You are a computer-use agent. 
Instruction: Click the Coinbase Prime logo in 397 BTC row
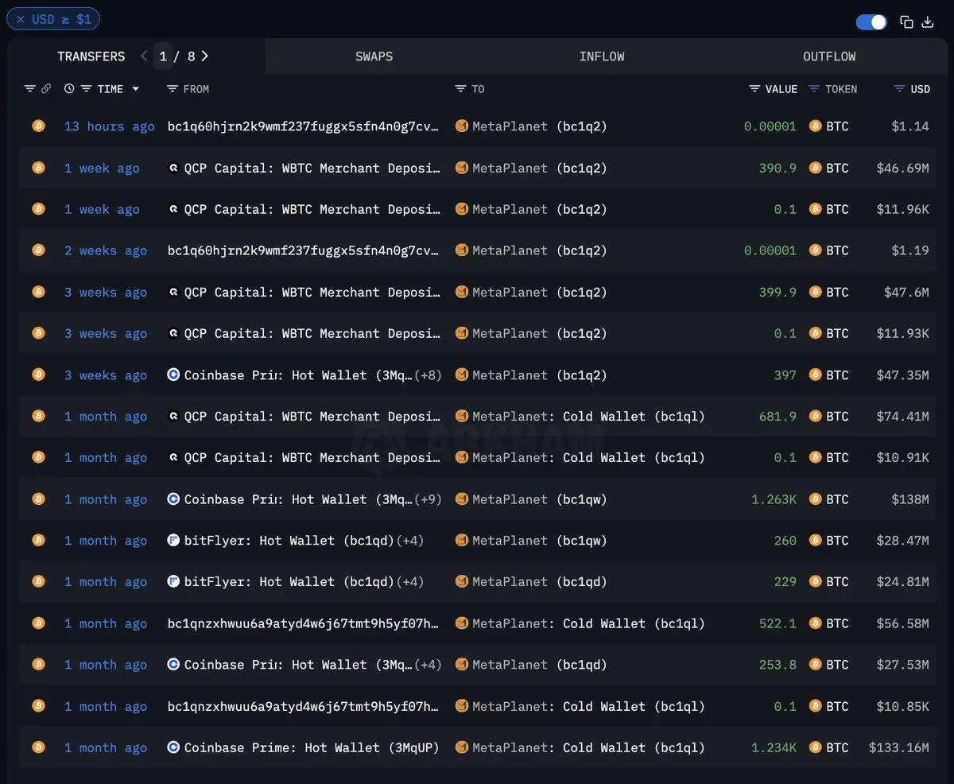click(x=173, y=375)
